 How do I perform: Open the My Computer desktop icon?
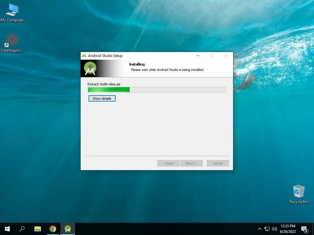(x=12, y=13)
